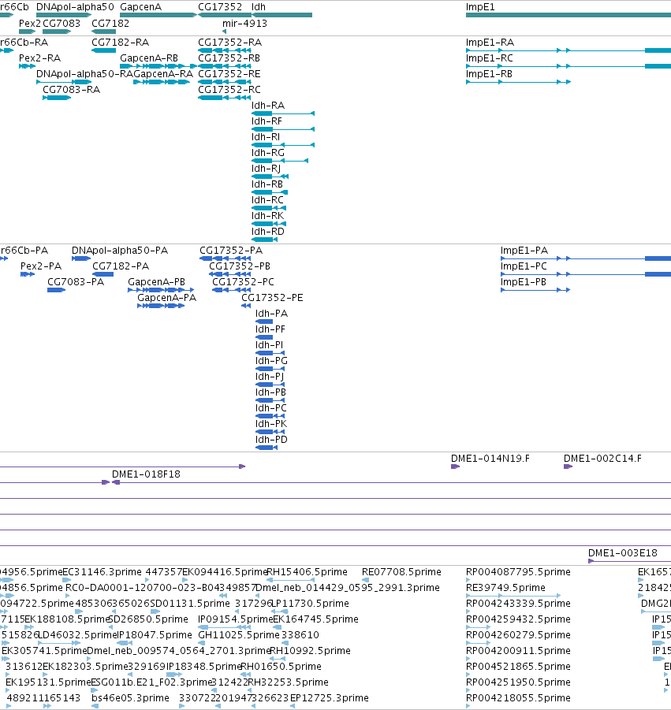Click the CG7182-RA transcript label
Screen dimensions: 671x710
click(x=120, y=43)
